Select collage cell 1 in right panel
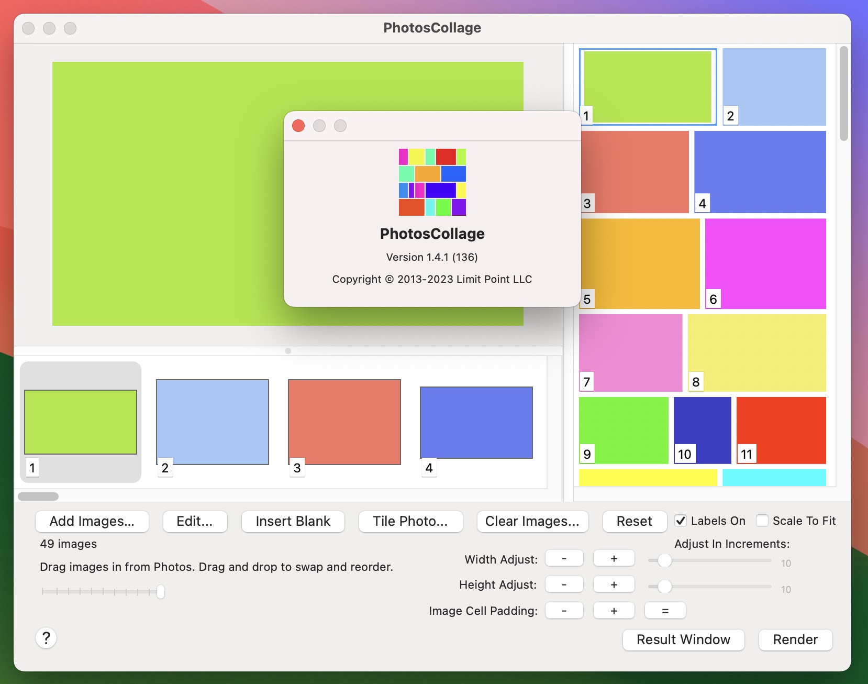The height and width of the screenshot is (684, 868). (x=648, y=86)
